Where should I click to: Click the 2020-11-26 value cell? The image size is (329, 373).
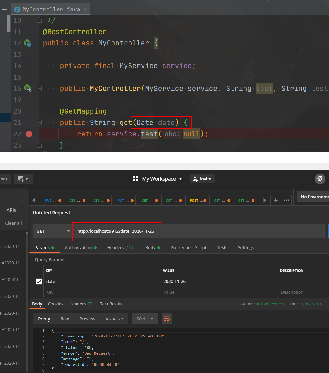[x=219, y=281]
